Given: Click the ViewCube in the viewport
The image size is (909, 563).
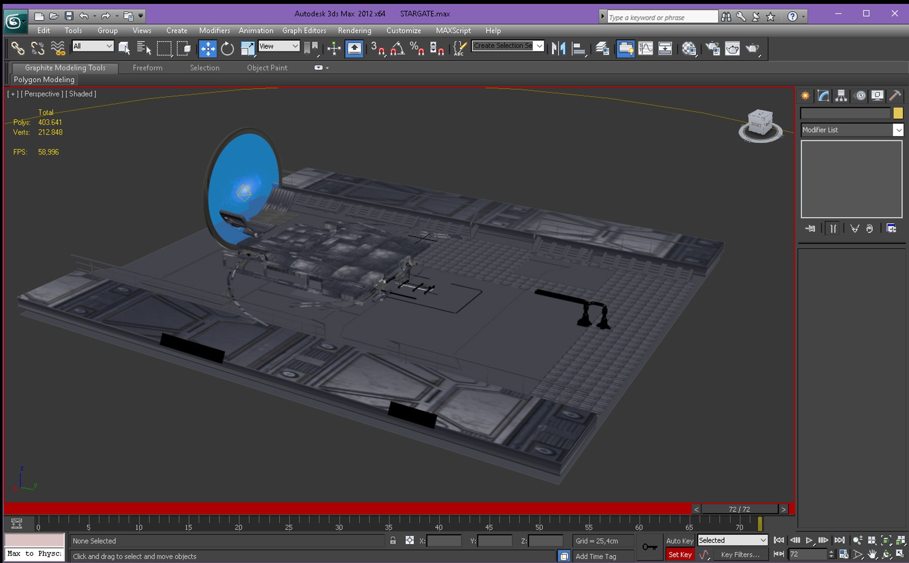Looking at the screenshot, I should (760, 125).
